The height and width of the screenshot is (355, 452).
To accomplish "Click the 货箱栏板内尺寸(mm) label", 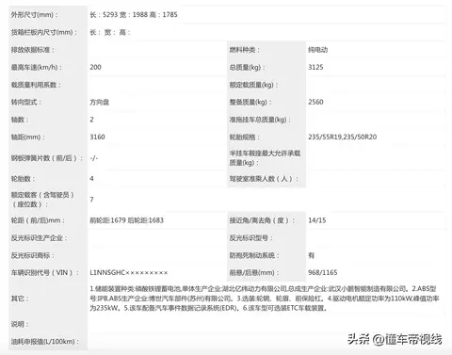I will [x=44, y=32].
